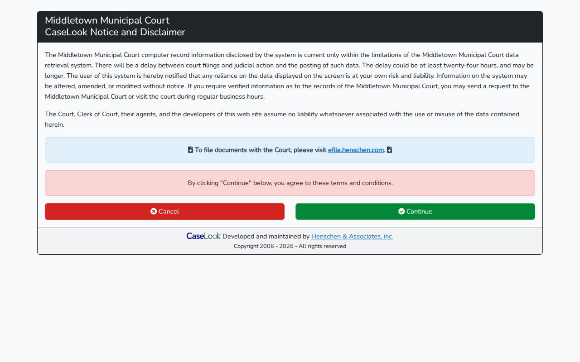Click 'To file documents with the Court' text

click(x=243, y=150)
